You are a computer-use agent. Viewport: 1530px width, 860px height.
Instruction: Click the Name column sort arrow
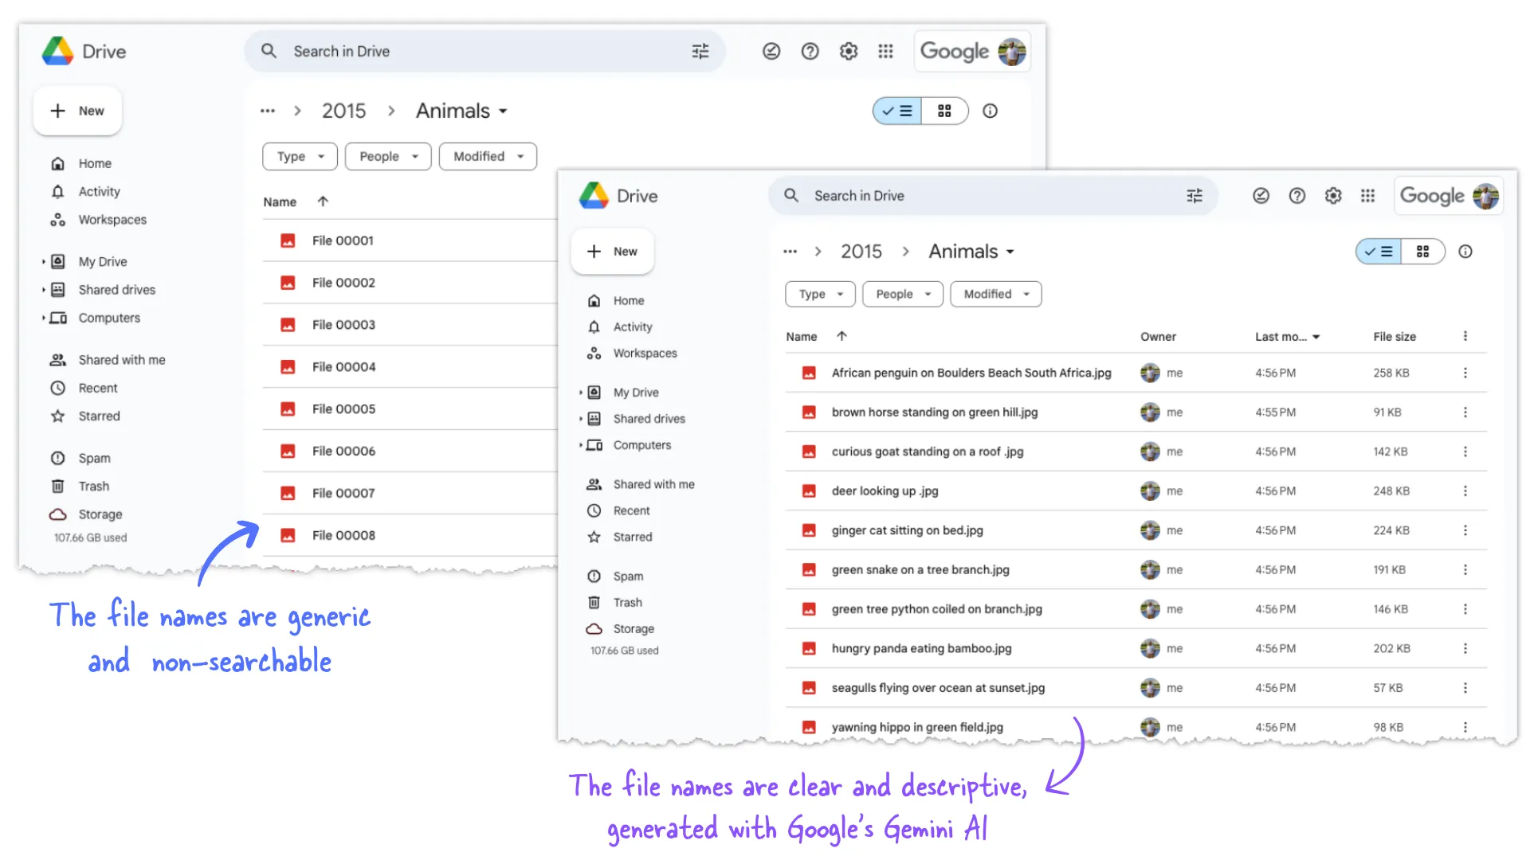841,336
